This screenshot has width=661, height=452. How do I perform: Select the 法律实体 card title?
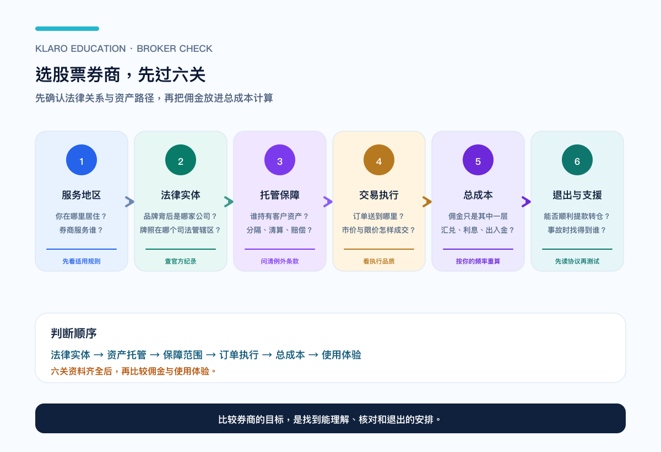coord(181,195)
